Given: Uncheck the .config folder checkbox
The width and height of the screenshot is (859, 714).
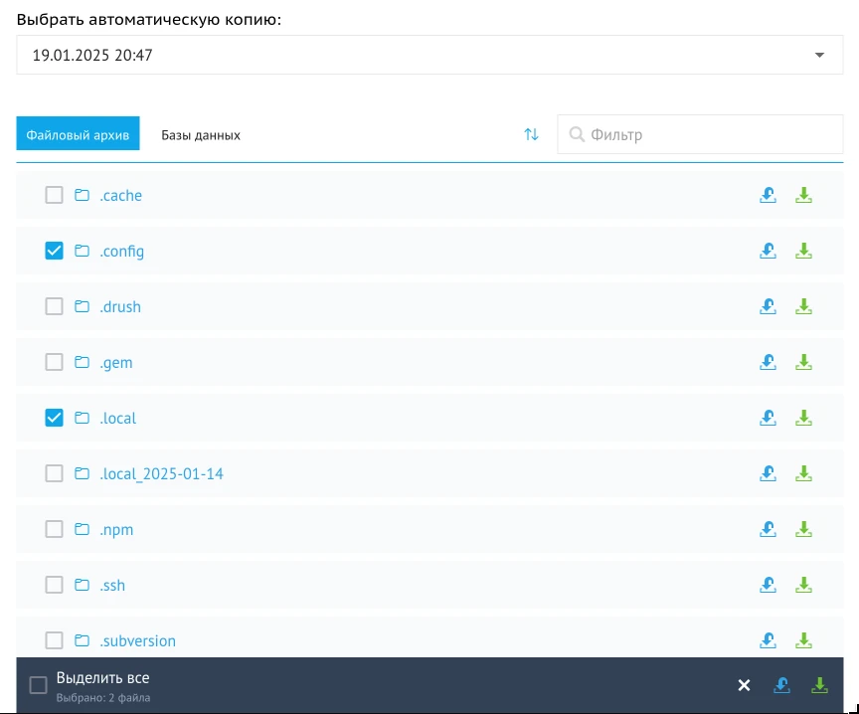Looking at the screenshot, I should (55, 251).
